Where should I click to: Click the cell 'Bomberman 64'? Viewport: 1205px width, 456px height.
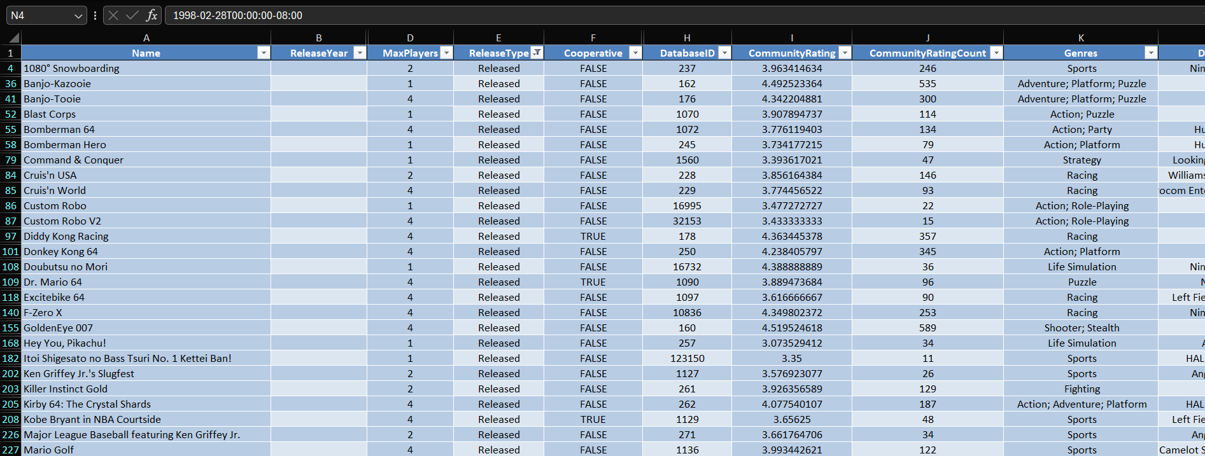[x=146, y=129]
